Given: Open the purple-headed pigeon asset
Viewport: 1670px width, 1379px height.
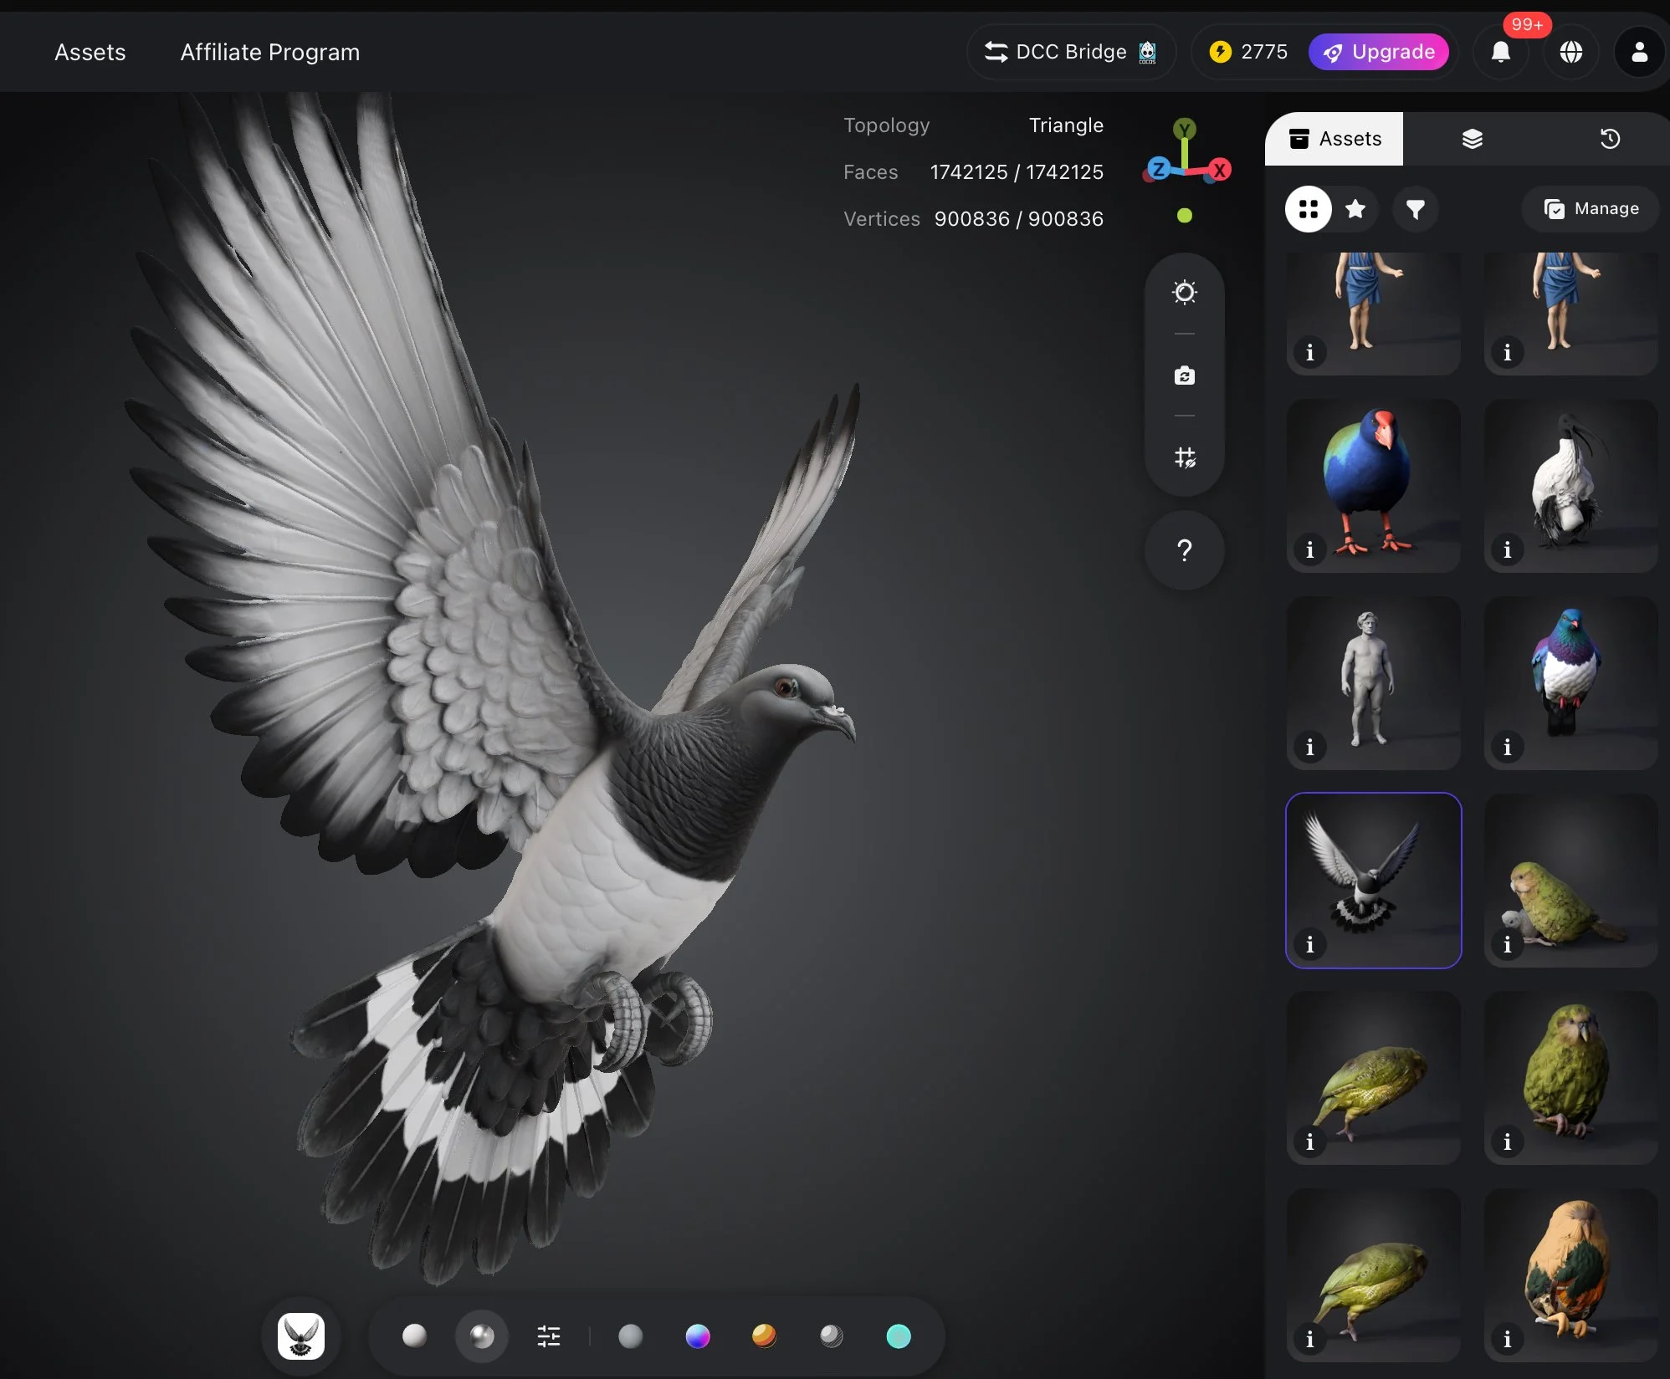Looking at the screenshot, I should (1571, 683).
